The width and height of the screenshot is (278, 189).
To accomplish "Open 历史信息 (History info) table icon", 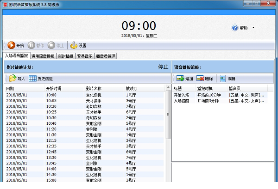I will (33, 79).
